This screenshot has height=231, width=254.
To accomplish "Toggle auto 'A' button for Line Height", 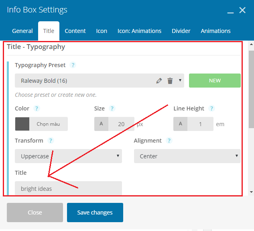I will click(x=181, y=124).
